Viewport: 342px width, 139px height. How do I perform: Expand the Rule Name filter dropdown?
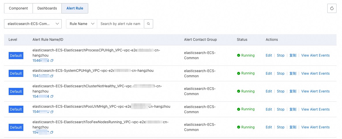82,24
